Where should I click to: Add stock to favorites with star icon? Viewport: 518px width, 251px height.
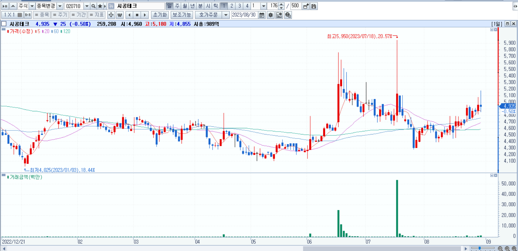(x=100, y=6)
